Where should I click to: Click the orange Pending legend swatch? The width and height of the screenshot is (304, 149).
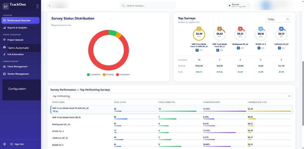click(x=104, y=75)
